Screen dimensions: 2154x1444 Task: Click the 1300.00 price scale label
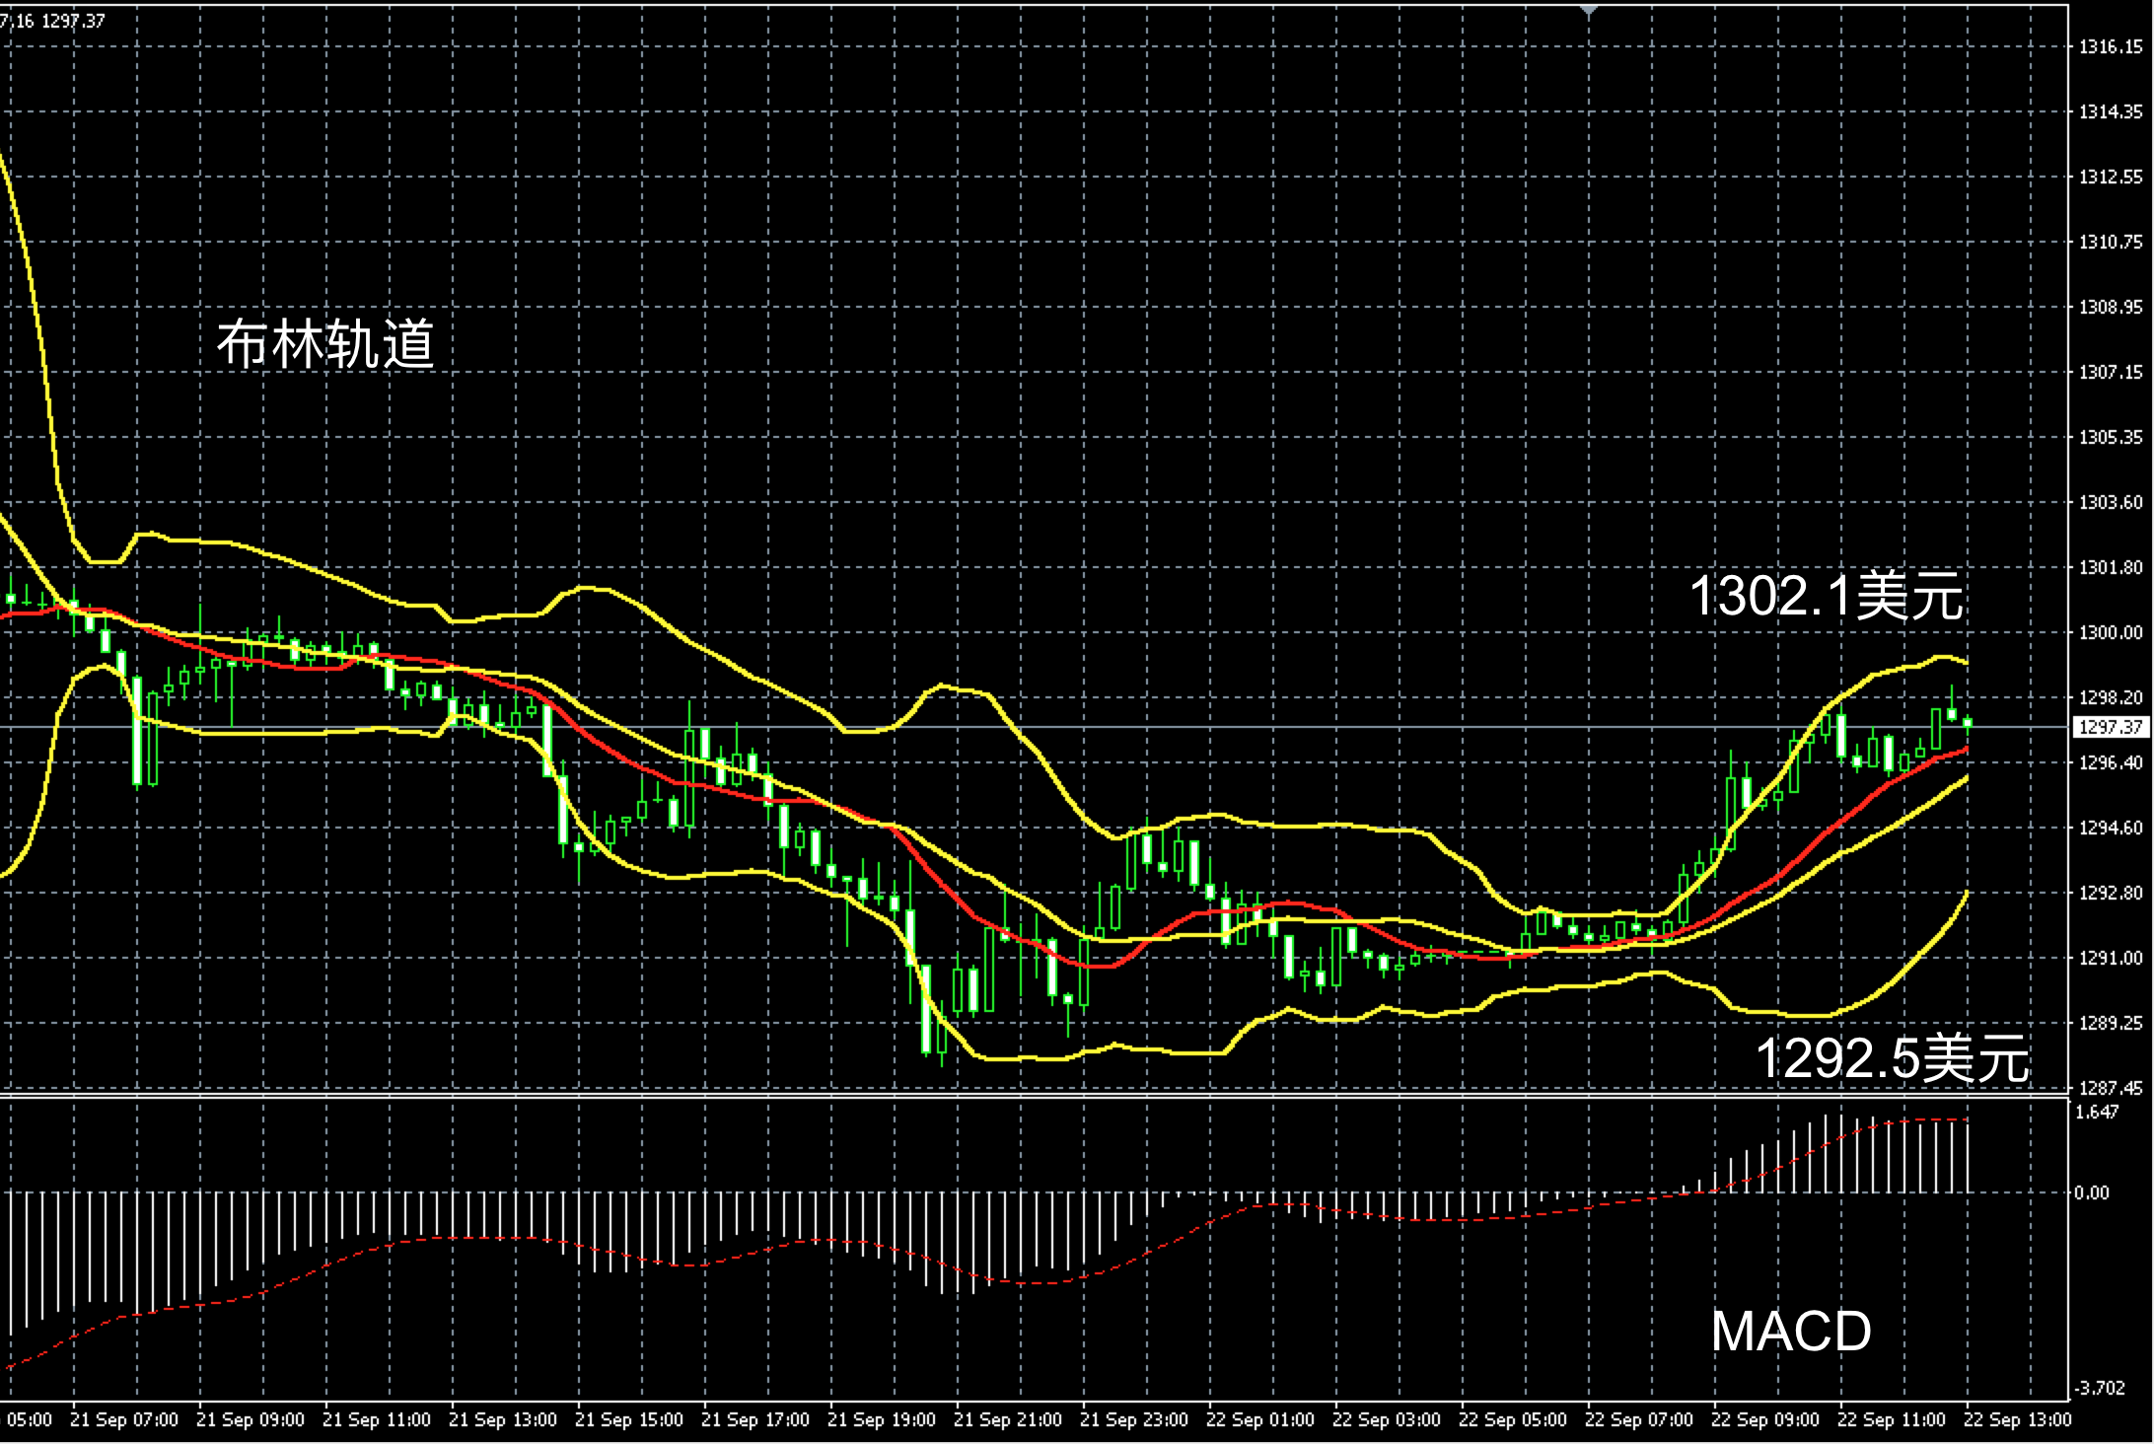point(2110,632)
